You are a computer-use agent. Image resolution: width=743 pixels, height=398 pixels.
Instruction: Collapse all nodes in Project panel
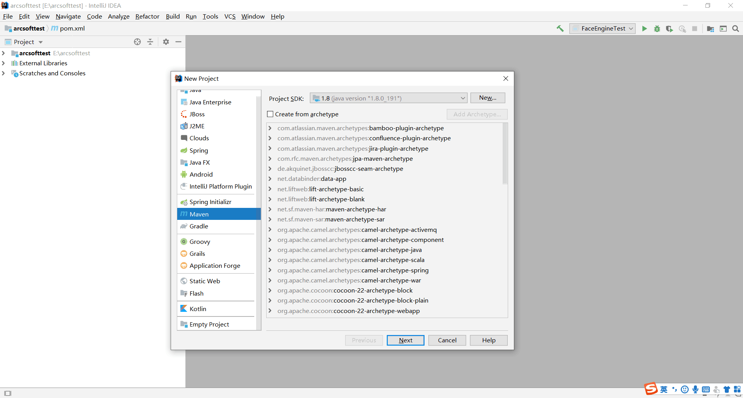150,42
